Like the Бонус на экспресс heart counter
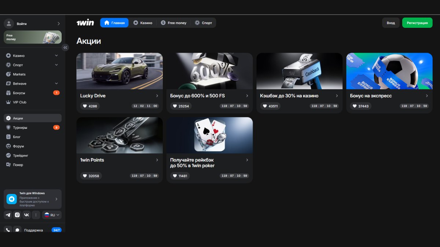This screenshot has height=247, width=440. pyautogui.click(x=360, y=106)
